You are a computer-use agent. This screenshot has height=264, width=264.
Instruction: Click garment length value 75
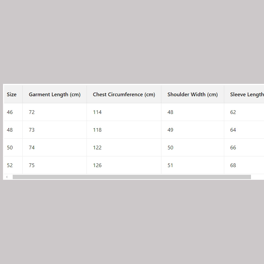[32, 165]
